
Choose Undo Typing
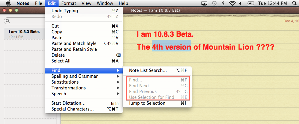tap(84, 11)
